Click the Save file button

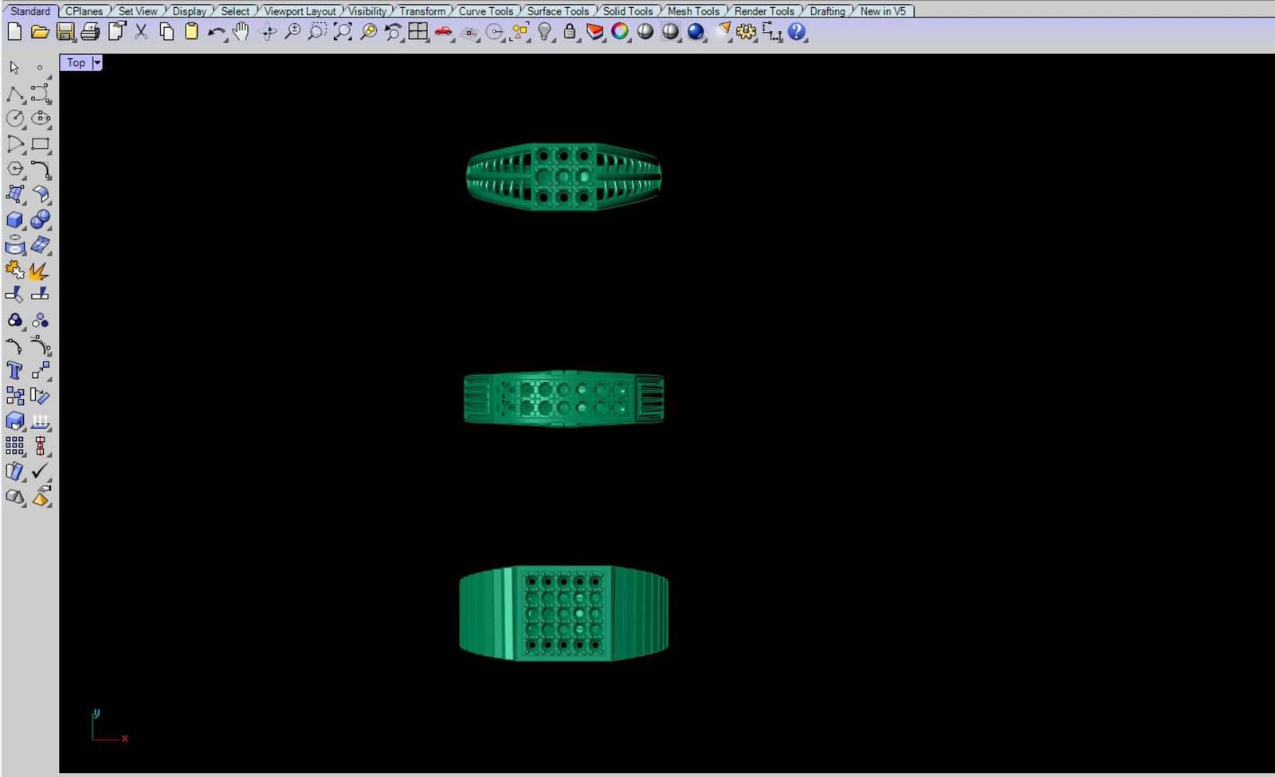(x=65, y=32)
